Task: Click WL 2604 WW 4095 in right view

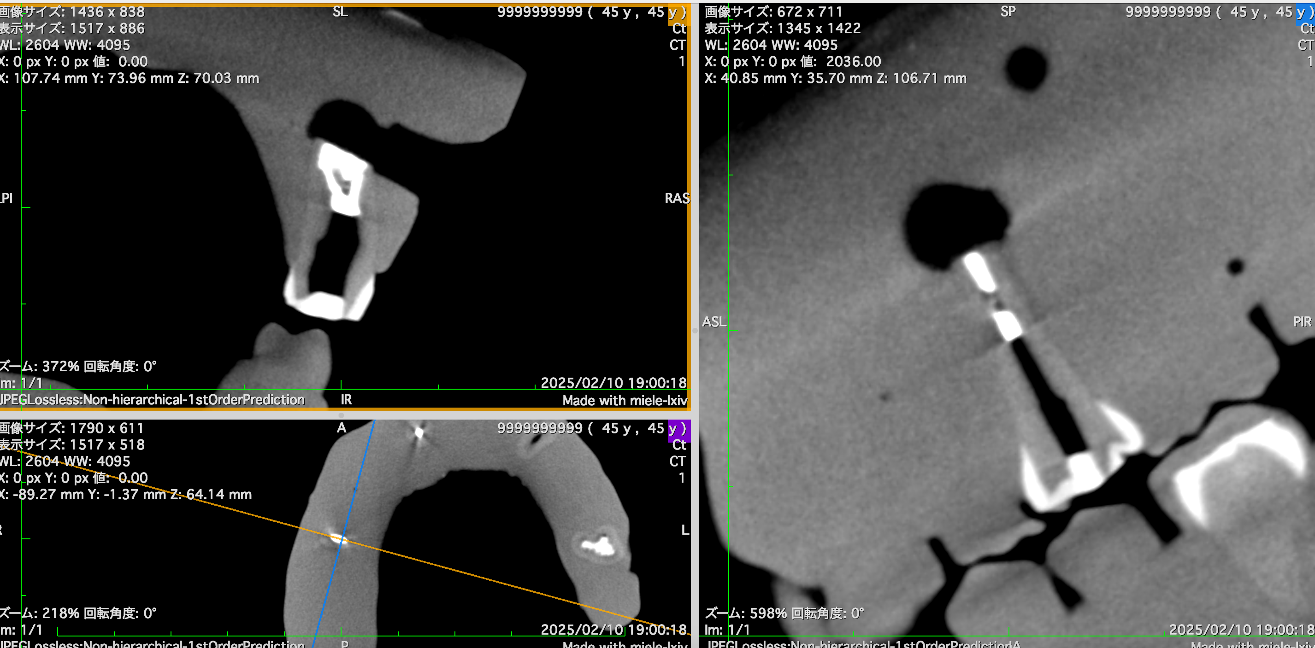Action: pos(771,45)
